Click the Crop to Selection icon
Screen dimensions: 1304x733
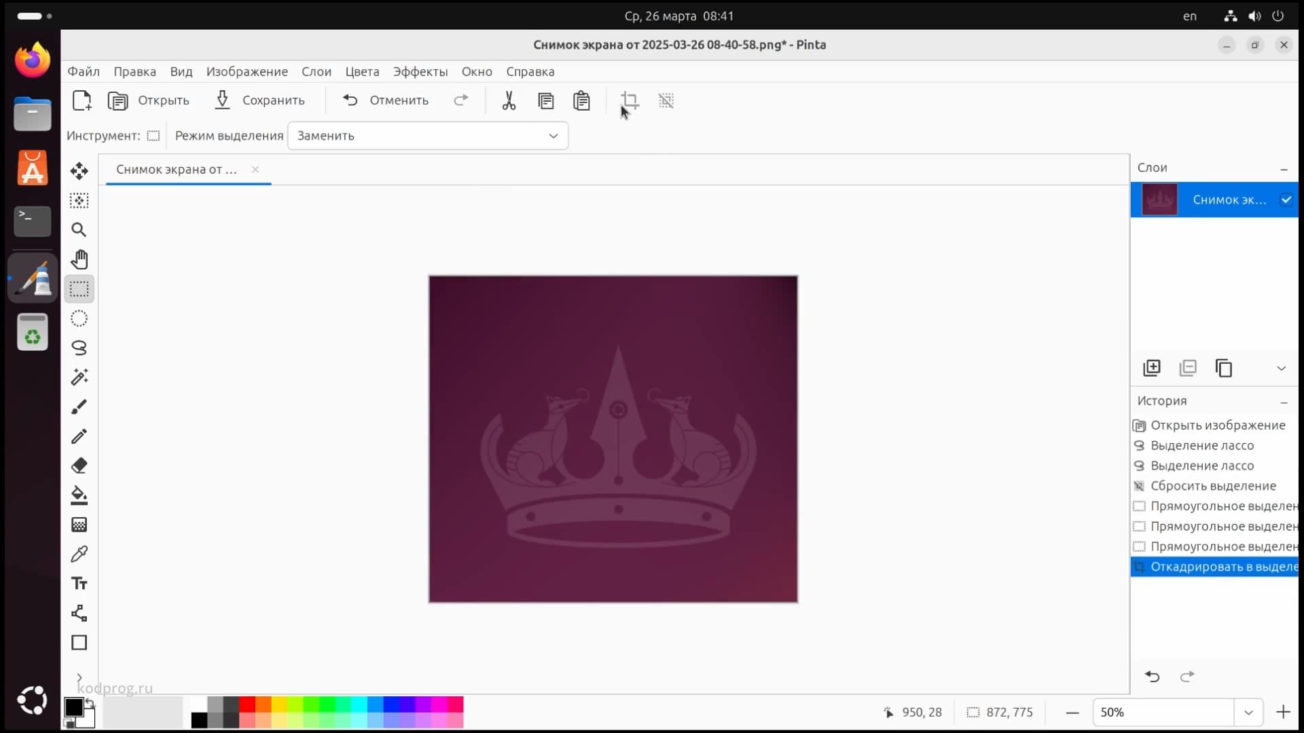tap(630, 100)
